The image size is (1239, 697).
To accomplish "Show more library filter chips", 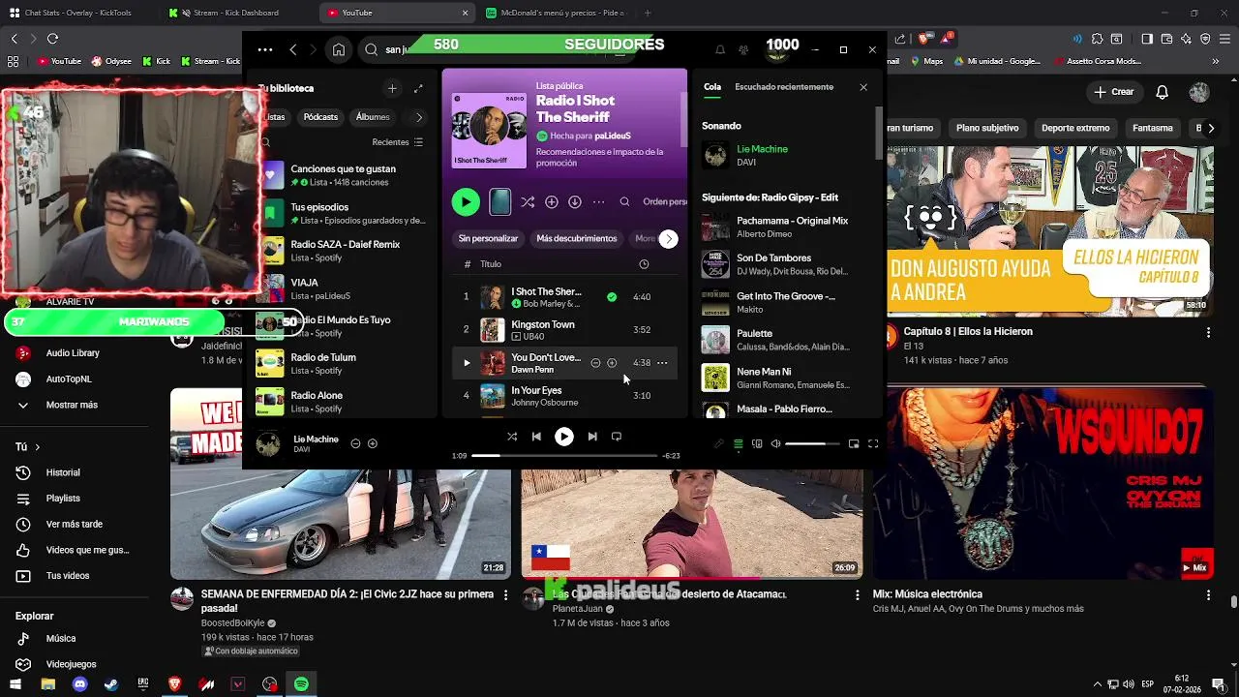I will 418,117.
